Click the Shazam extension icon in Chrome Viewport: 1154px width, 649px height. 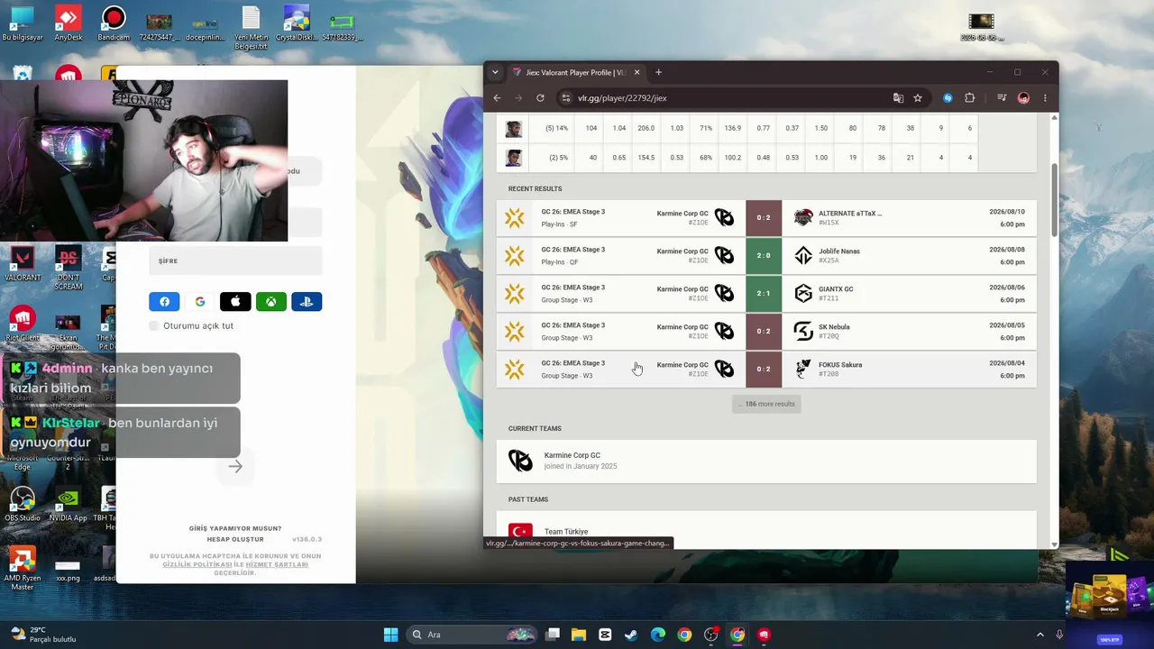point(948,98)
